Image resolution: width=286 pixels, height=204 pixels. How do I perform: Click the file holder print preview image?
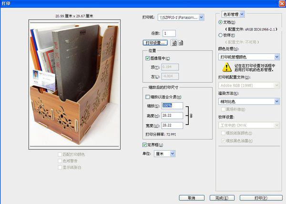coord(74,84)
